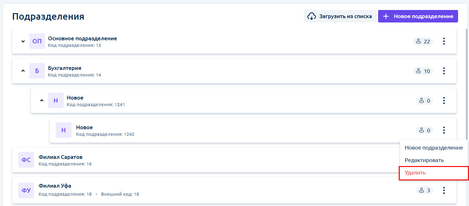
Task: Click the ФС avatar of Филиал Саратов
Action: (x=26, y=160)
